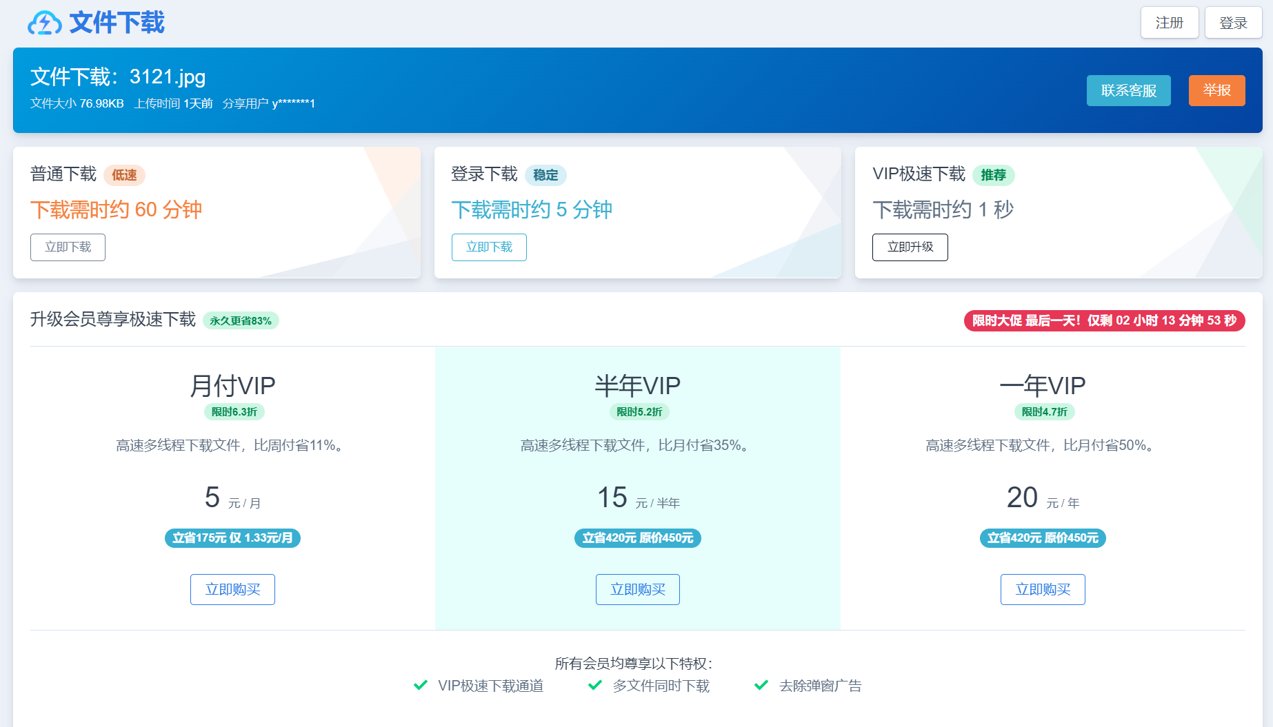Report the file with 举报 button
This screenshot has height=727, width=1273.
click(1216, 90)
